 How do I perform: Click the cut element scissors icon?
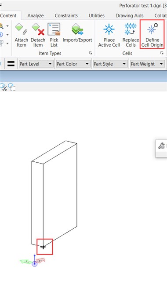pos(4,87)
